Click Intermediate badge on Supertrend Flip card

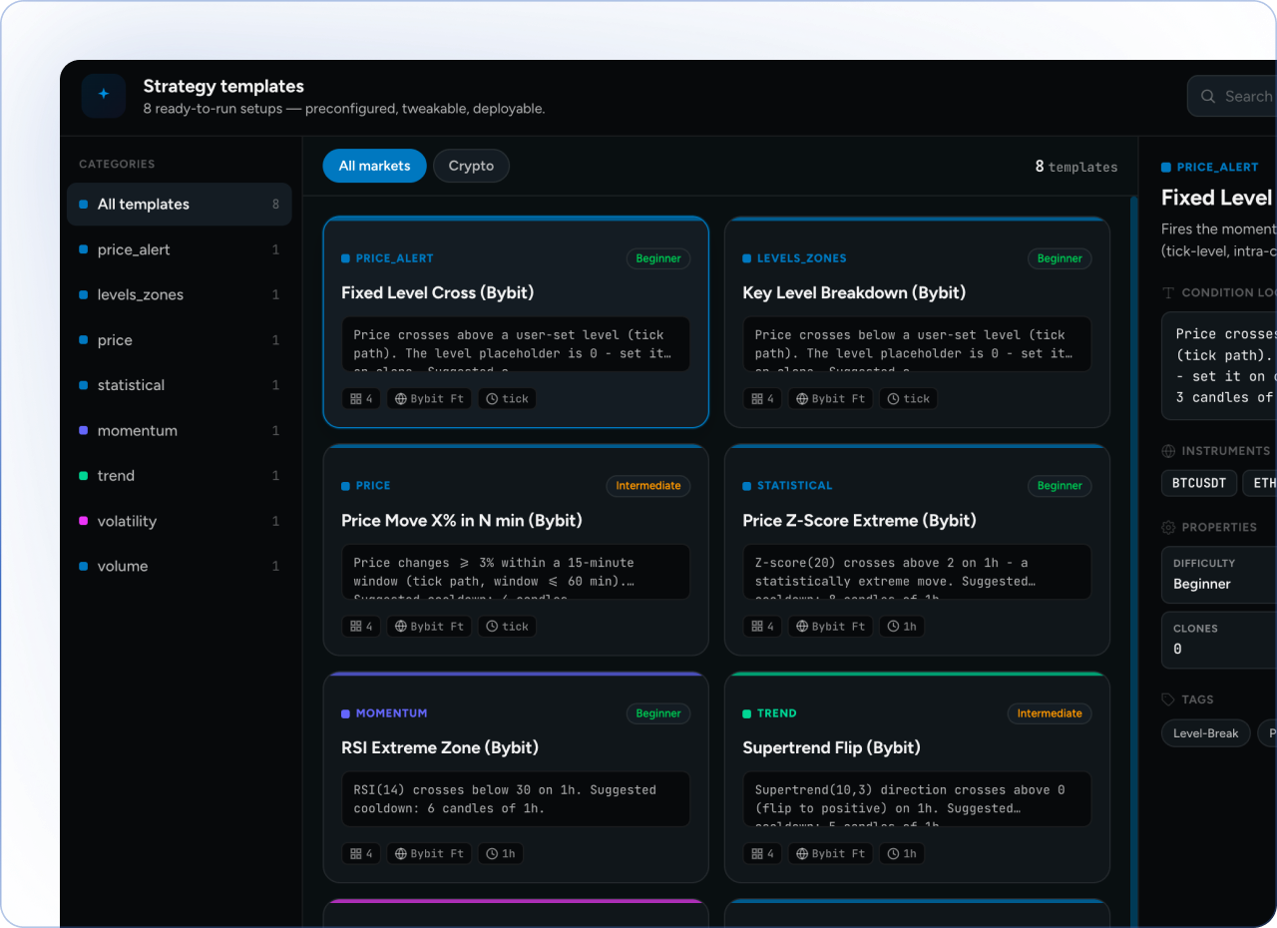pos(1050,713)
